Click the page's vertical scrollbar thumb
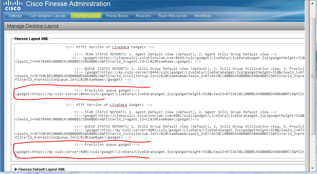This screenshot has height=174, width=317. (312, 76)
